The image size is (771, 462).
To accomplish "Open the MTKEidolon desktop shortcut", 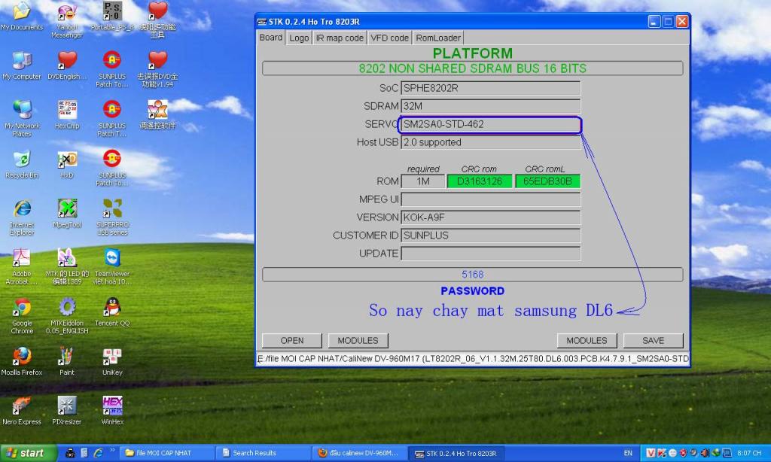I will [x=67, y=307].
